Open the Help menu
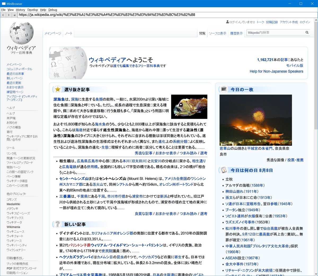The width and height of the screenshot is (318, 276). click(43, 10)
